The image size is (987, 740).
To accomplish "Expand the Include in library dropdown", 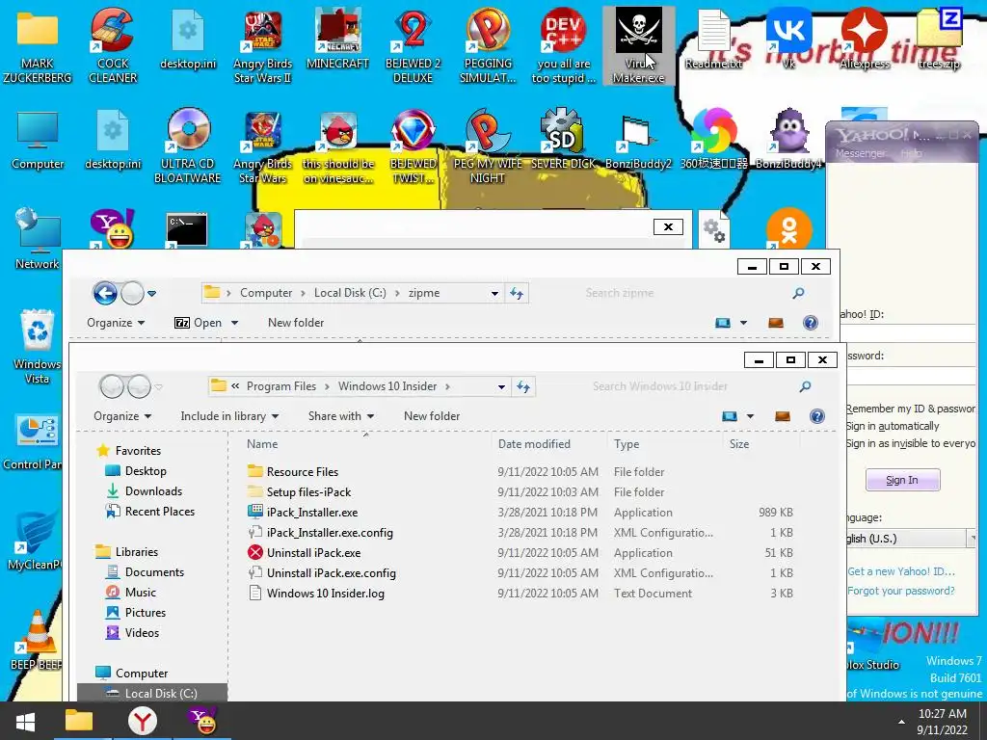I will coord(229,416).
